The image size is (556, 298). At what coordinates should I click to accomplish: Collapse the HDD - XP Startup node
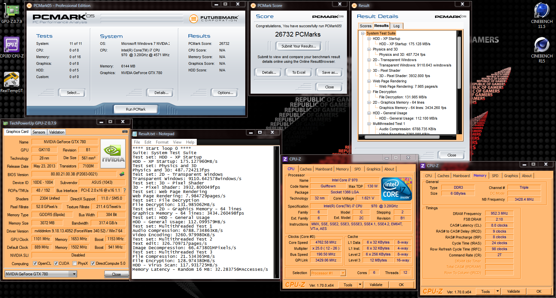click(369, 39)
